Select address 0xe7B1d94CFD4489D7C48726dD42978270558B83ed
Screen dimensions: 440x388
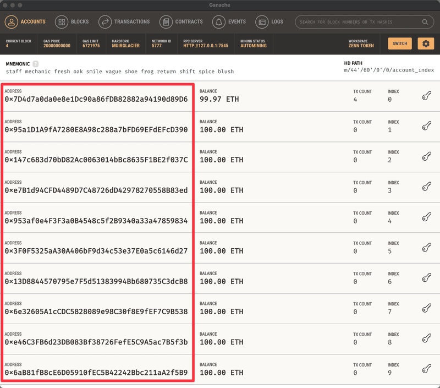(96, 190)
